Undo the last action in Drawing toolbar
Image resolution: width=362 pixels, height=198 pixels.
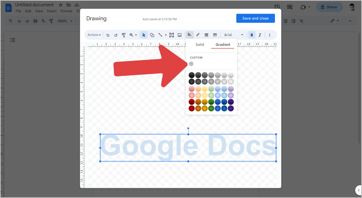tap(108, 35)
